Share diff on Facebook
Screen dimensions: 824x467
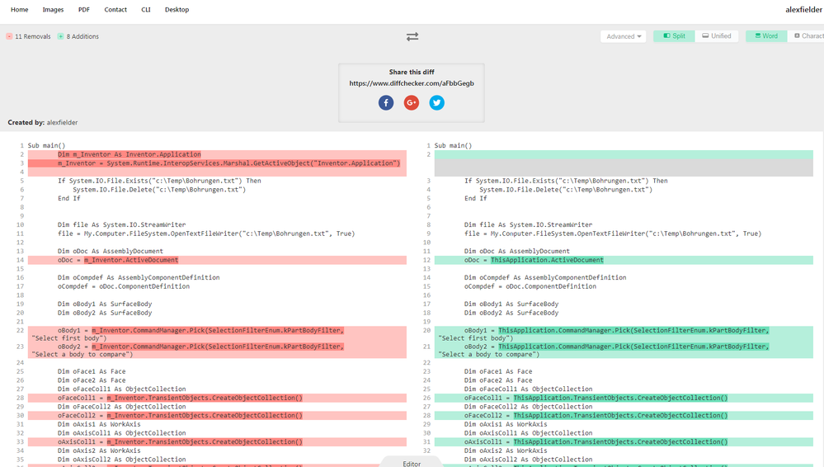386,102
